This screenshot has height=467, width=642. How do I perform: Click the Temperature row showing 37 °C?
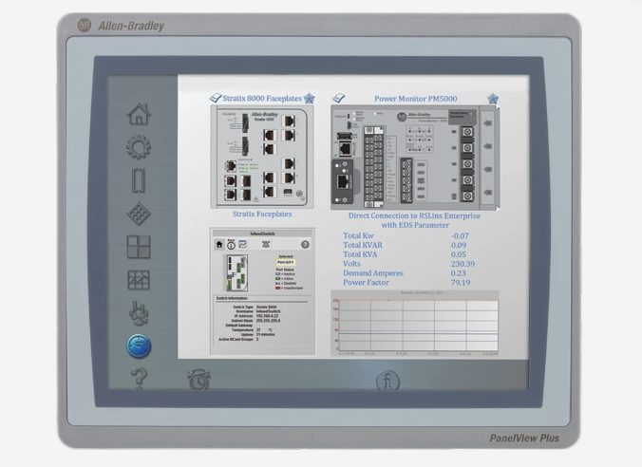pos(252,330)
